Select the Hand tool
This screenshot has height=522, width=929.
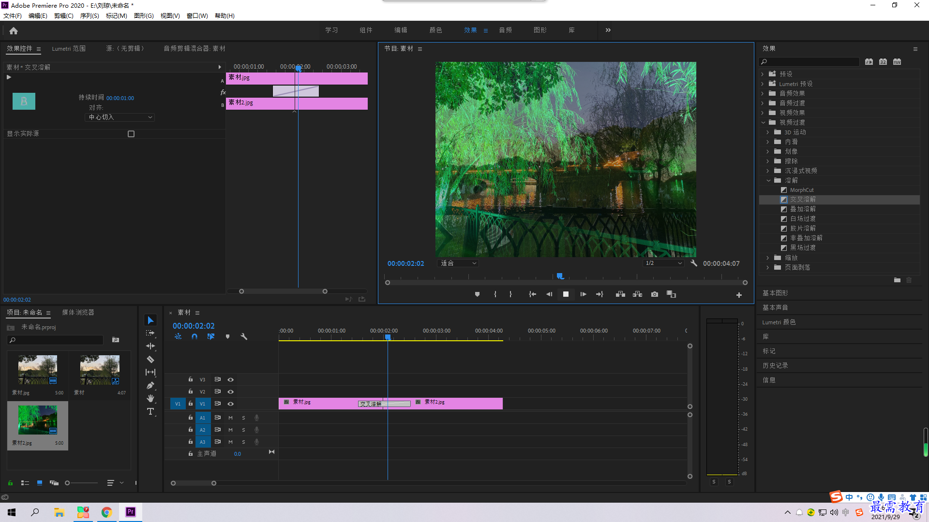150,398
